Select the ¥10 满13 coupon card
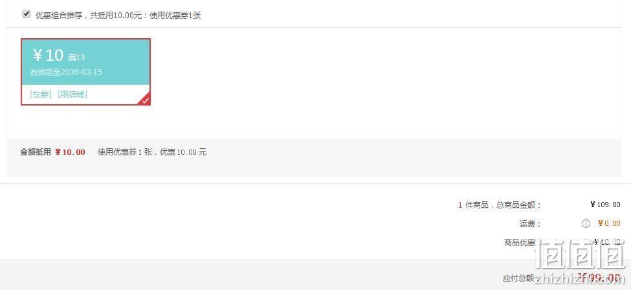Image resolution: width=631 pixels, height=290 pixels. [85, 72]
